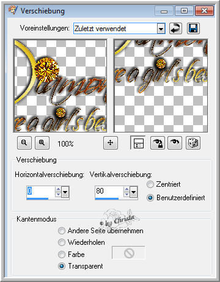The width and height of the screenshot is (220, 282).
Task: Click the proof eye icon
Action: tap(175, 143)
